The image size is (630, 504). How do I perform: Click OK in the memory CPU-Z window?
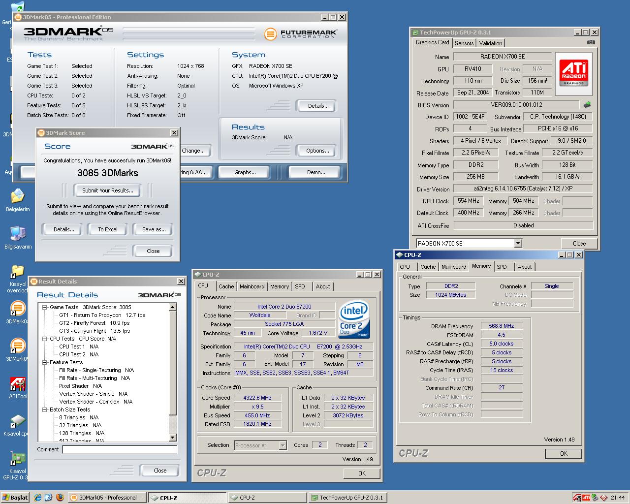[x=564, y=454]
